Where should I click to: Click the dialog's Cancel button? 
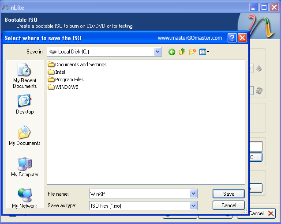click(229, 205)
